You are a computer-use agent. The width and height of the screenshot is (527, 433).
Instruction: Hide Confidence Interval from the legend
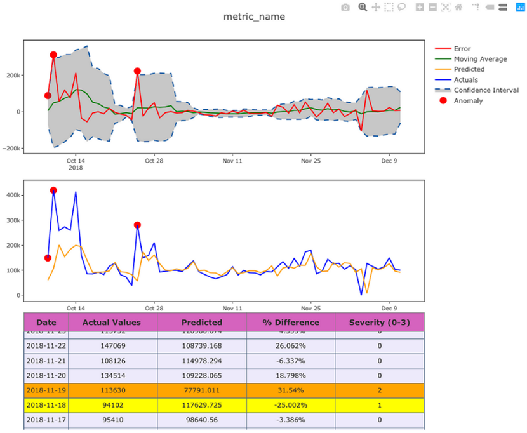(486, 90)
